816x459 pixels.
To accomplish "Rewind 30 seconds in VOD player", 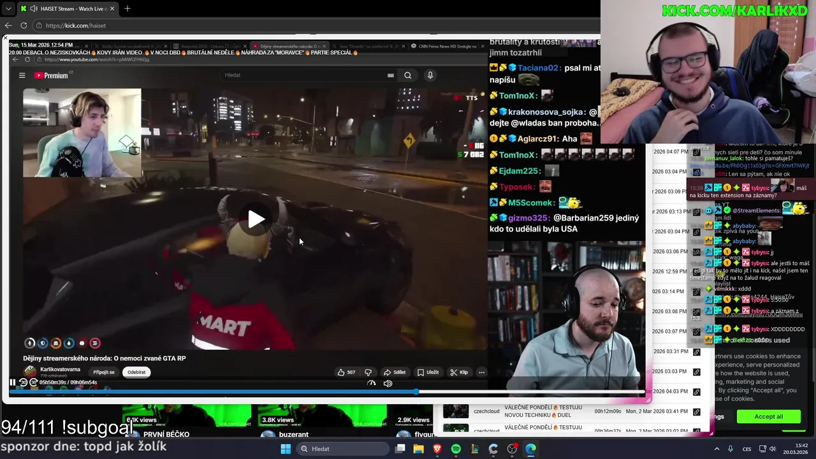I will [x=23, y=382].
